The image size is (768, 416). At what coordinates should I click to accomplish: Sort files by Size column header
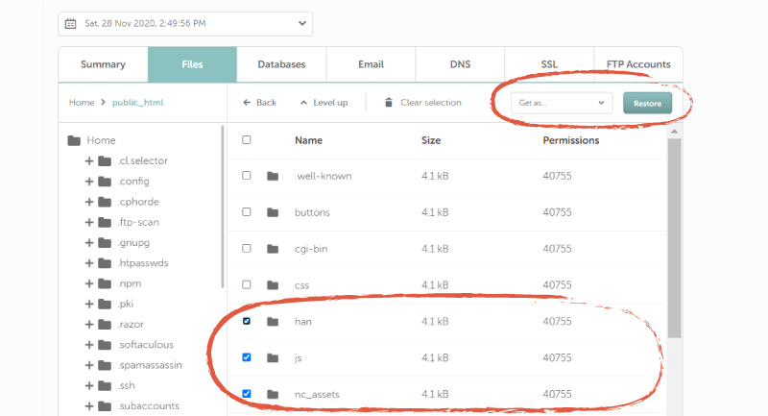pos(431,140)
